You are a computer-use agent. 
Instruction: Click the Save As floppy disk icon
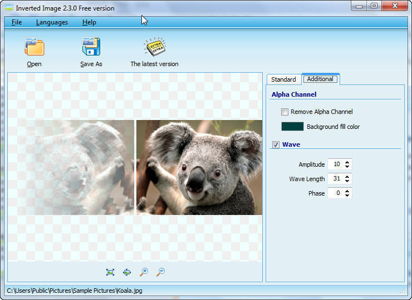pos(91,47)
